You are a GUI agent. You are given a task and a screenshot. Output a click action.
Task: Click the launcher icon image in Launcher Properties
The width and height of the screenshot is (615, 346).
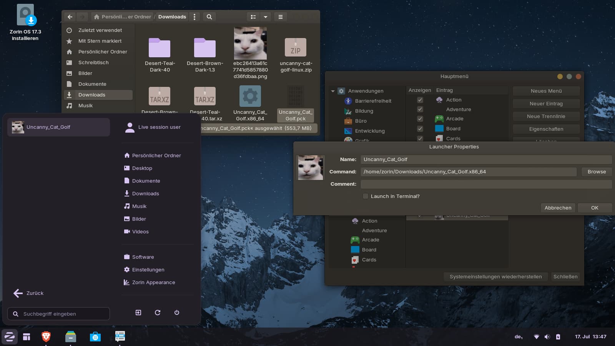(x=311, y=168)
